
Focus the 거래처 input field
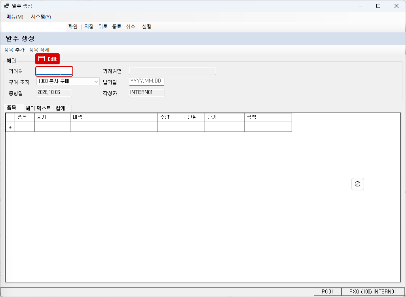pos(54,71)
